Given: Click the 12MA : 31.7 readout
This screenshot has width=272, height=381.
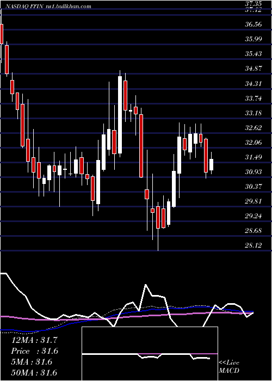Looking at the screenshot, I should (34, 340).
